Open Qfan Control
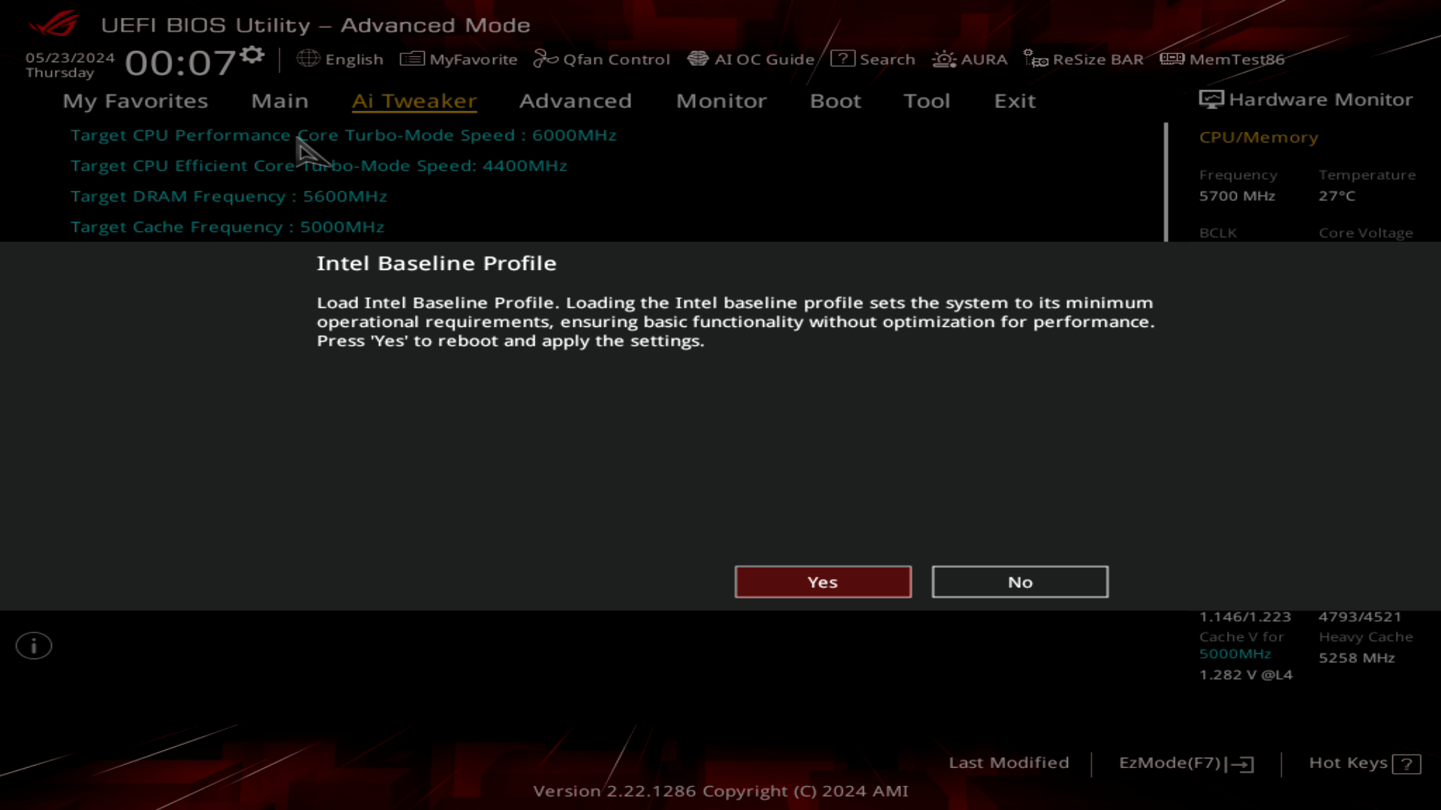 pyautogui.click(x=601, y=59)
